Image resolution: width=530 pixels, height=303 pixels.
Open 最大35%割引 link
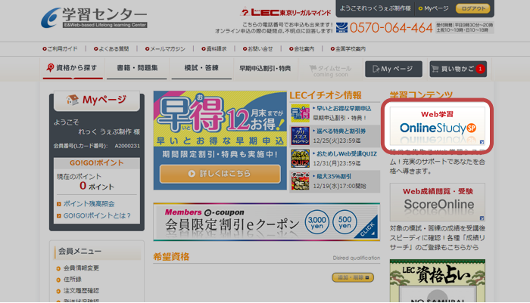[334, 177]
